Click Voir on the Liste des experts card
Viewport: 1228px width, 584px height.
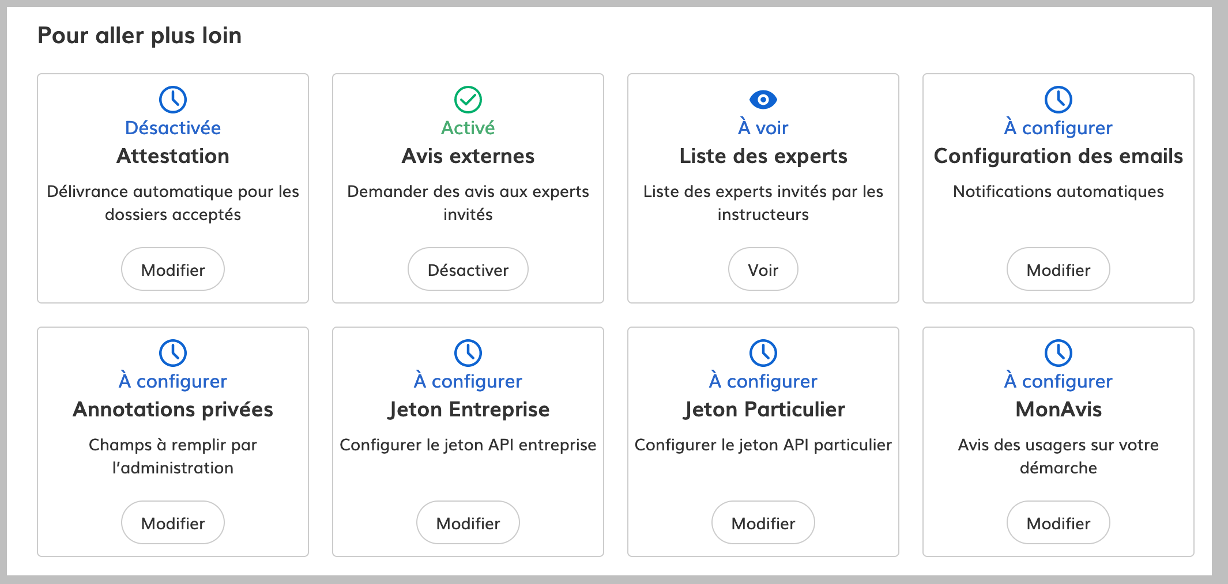pos(763,269)
